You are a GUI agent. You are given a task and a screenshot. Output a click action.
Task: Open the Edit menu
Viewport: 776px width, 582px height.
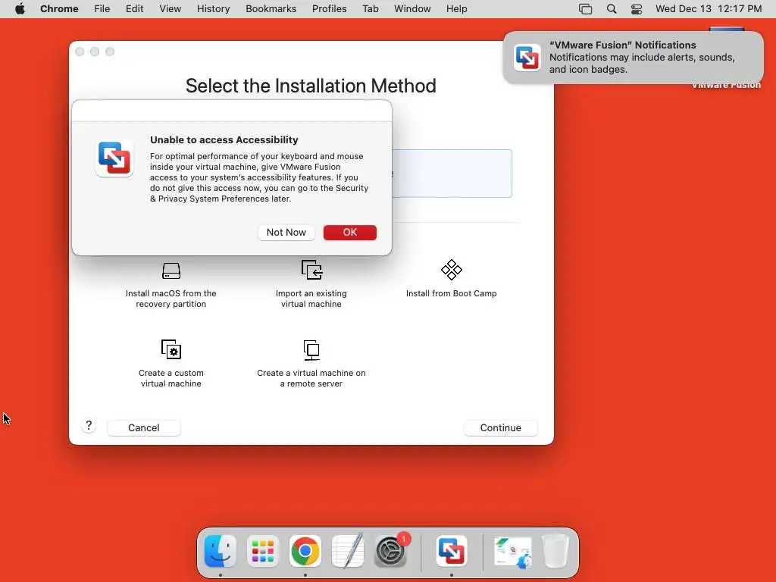coord(134,8)
